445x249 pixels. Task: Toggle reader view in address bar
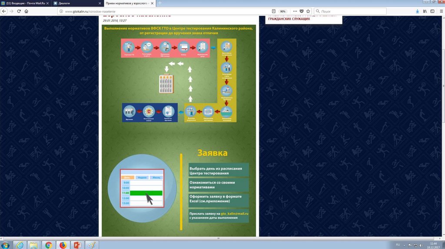point(274,11)
